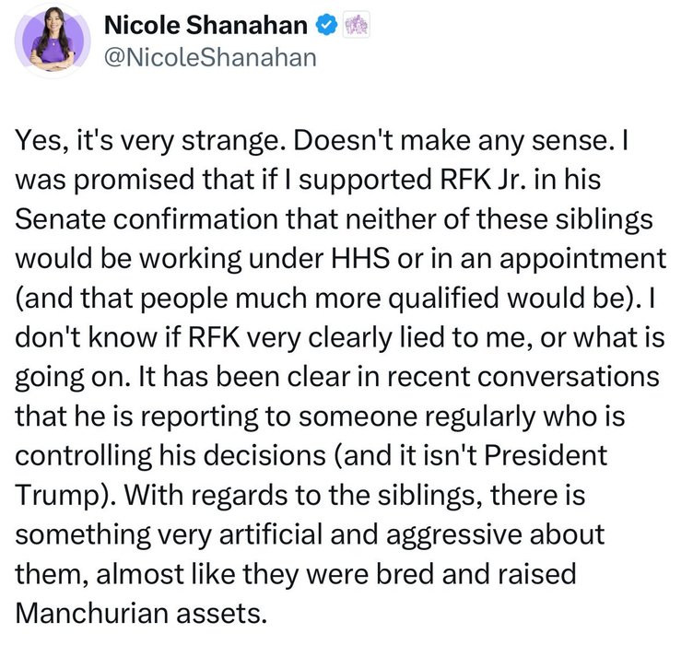Click the opening phrase 'Yes, it's very strange'
The width and height of the screenshot is (693, 645).
[150, 141]
